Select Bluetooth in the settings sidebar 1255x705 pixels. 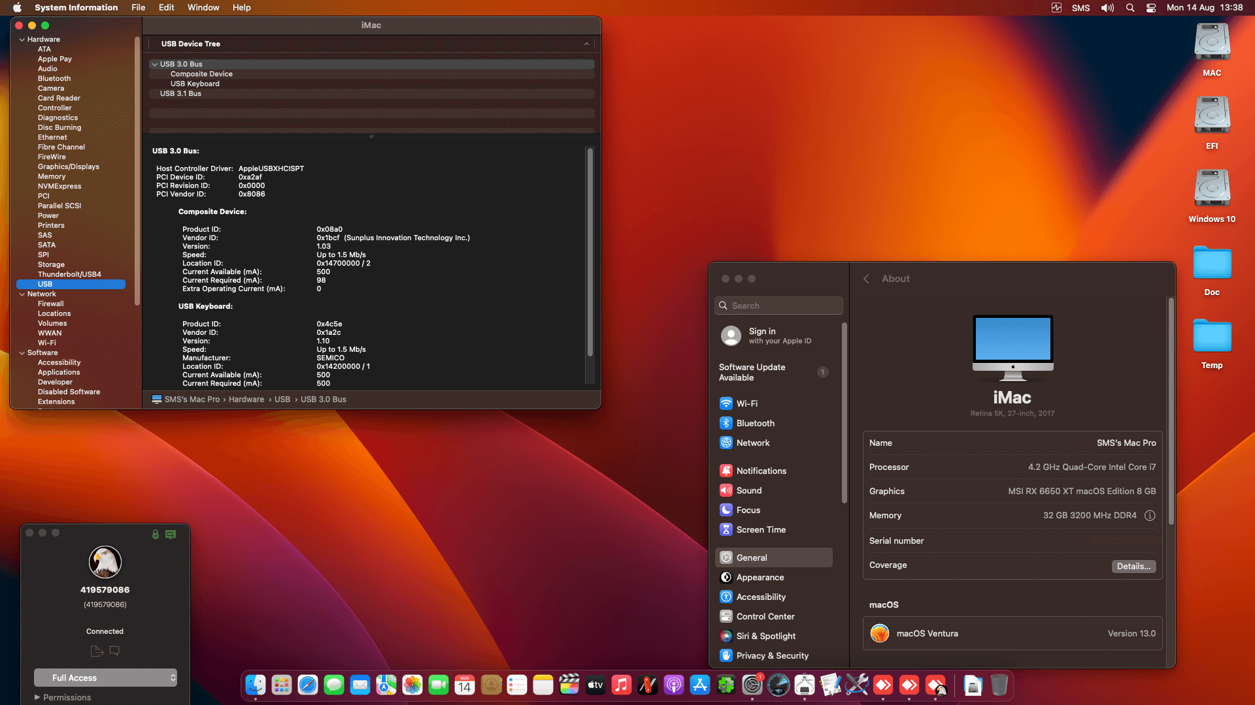(x=754, y=423)
